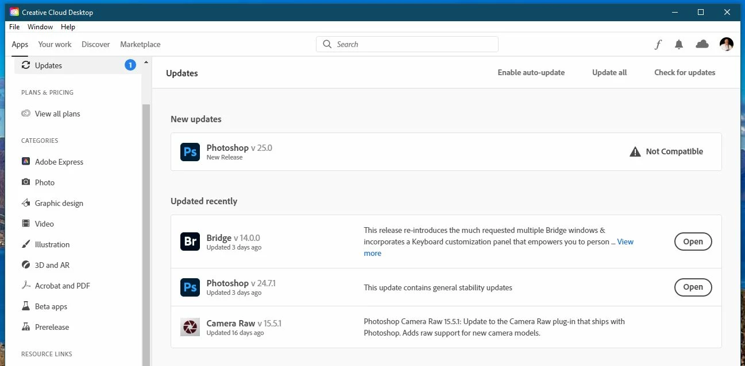Viewport: 745px width, 366px height.
Task: Click the Acrobat and PDF label
Action: click(63, 286)
